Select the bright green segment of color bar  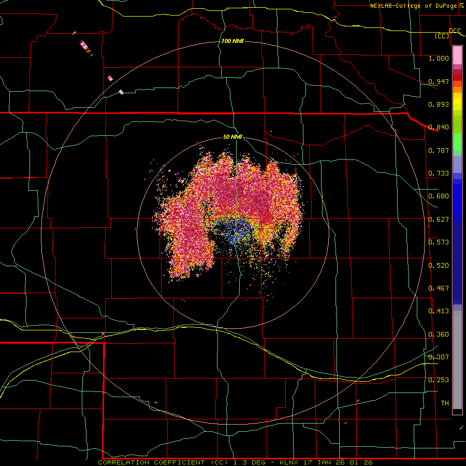(457, 141)
